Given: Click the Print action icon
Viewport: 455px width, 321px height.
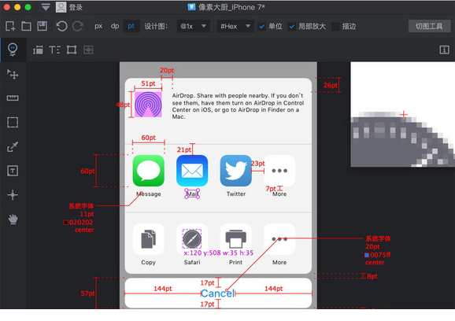Looking at the screenshot, I should click(235, 239).
